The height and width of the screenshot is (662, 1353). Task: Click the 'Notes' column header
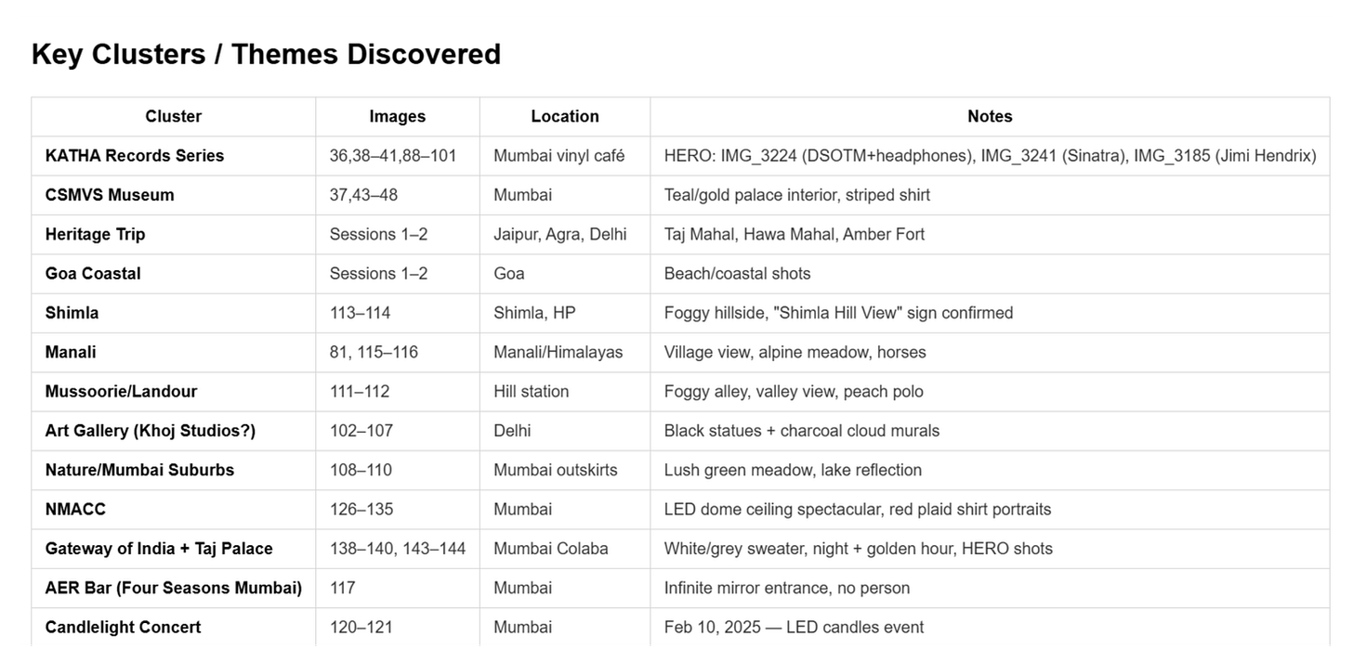(990, 116)
